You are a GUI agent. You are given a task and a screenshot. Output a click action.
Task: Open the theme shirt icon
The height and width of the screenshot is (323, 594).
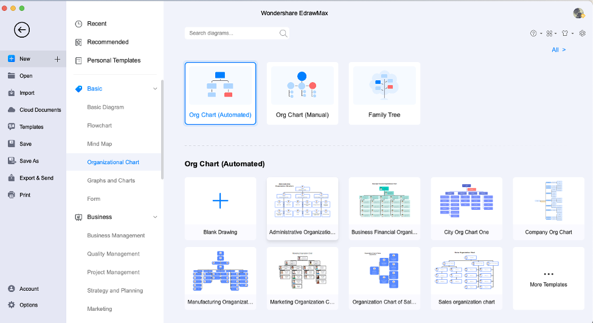[x=565, y=33]
